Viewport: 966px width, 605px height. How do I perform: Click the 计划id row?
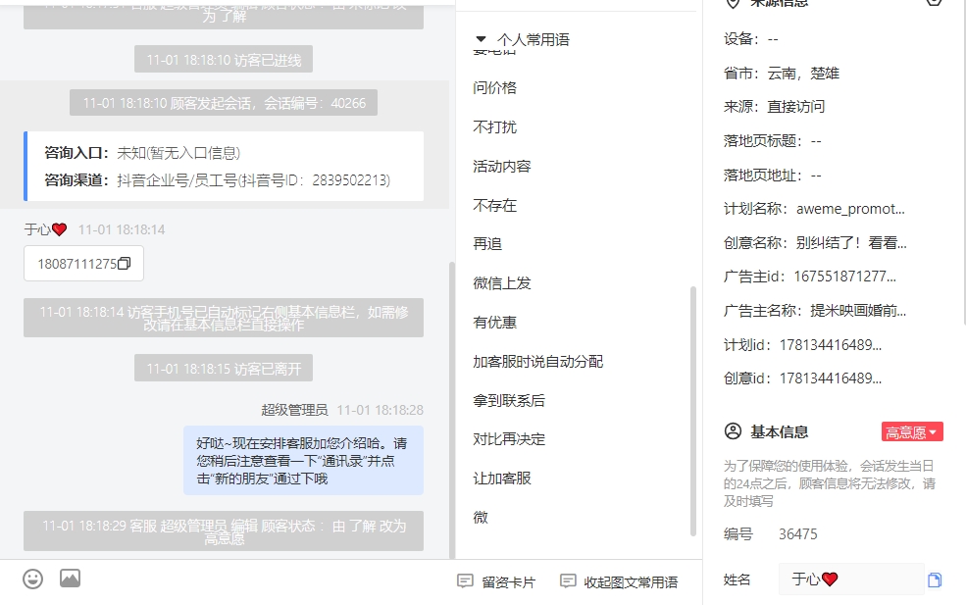802,345
